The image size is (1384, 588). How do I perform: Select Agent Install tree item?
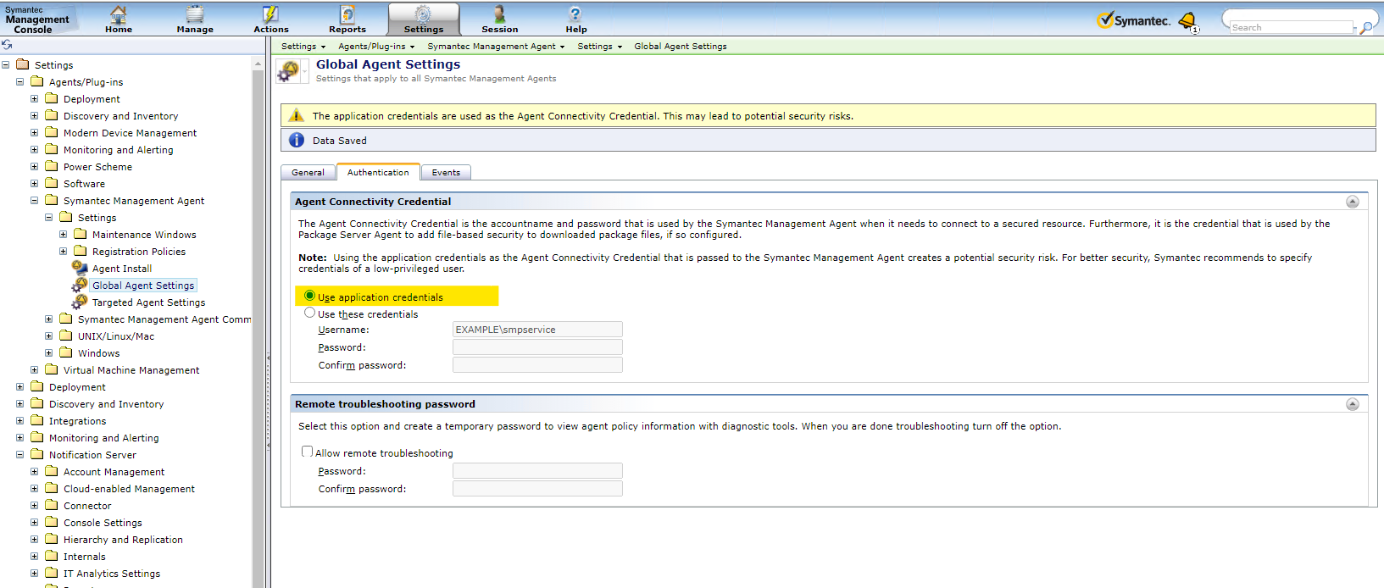122,269
